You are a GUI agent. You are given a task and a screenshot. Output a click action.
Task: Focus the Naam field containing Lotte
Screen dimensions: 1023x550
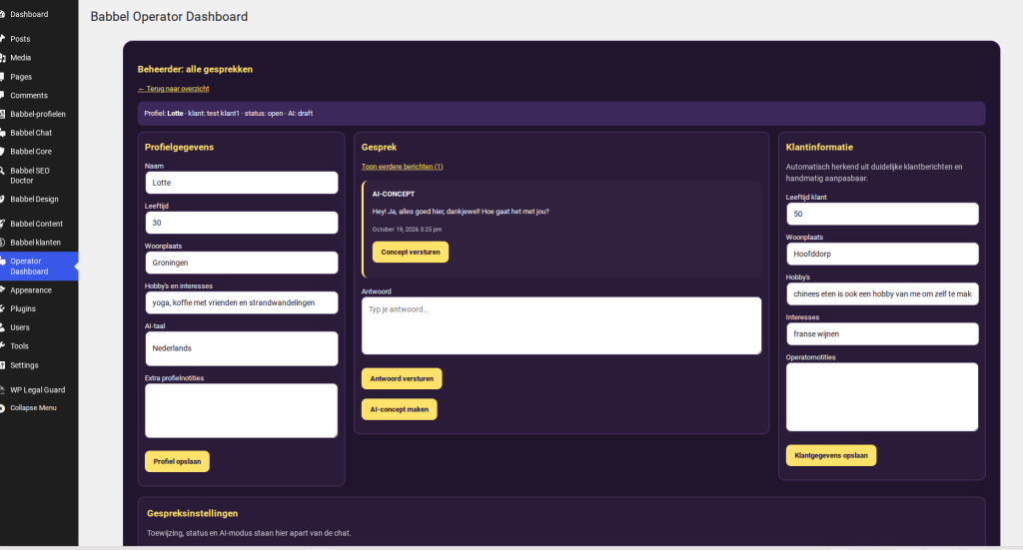point(242,183)
